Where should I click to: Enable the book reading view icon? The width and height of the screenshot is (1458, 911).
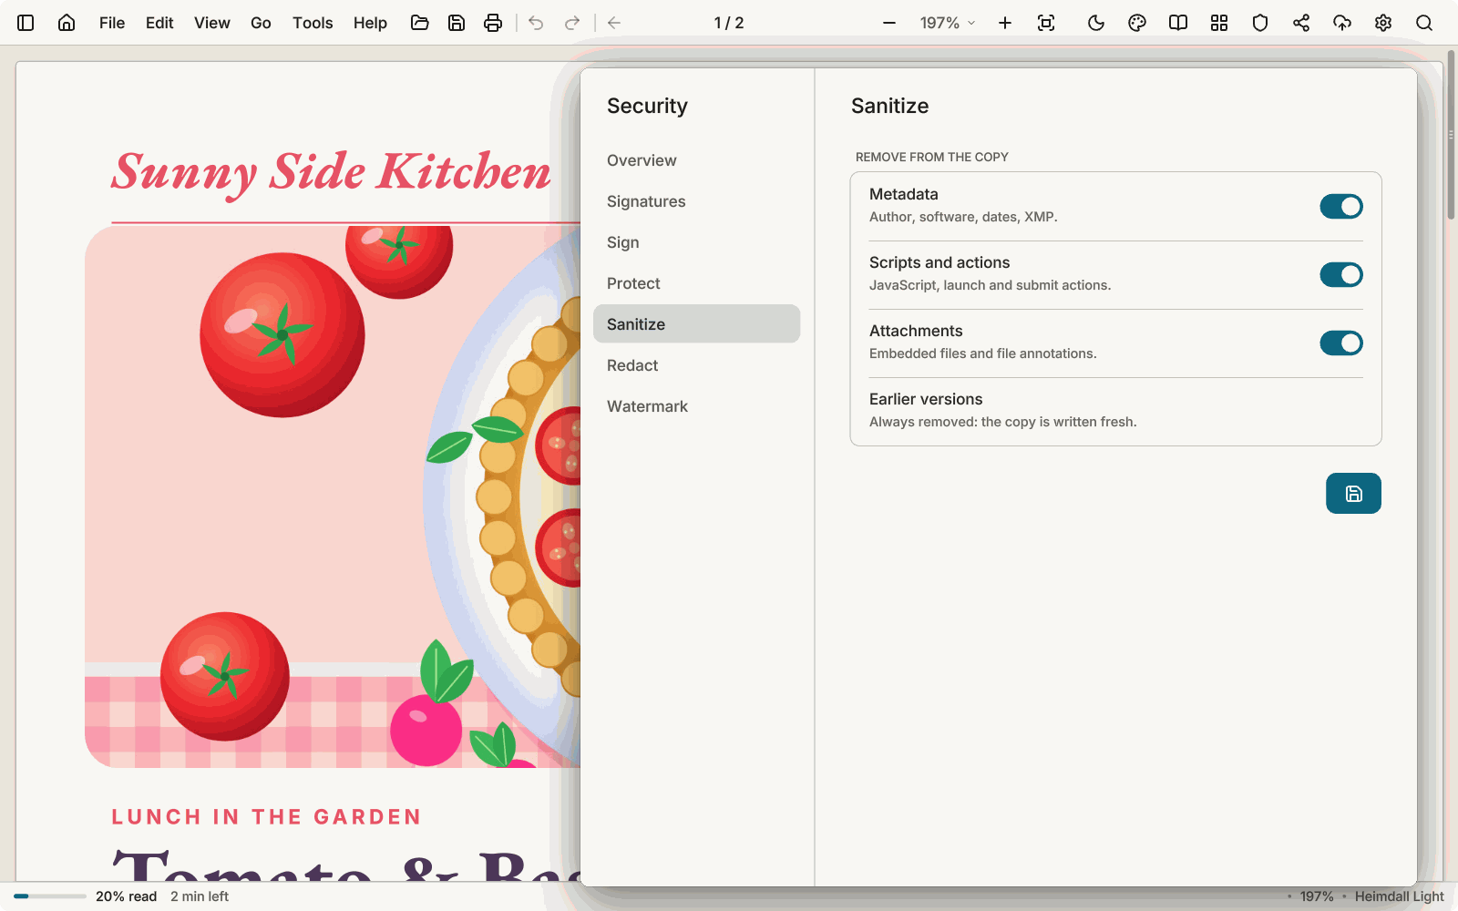pyautogui.click(x=1178, y=23)
